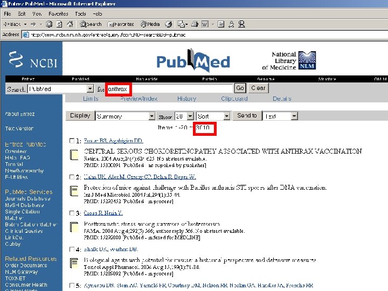
Task: Open the Sort dropdown
Action: click(x=213, y=116)
